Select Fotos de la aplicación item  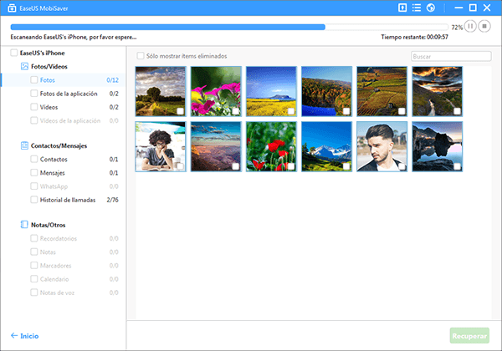pos(64,94)
